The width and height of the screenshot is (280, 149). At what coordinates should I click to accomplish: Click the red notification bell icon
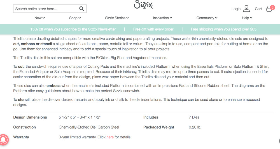click(3, 139)
